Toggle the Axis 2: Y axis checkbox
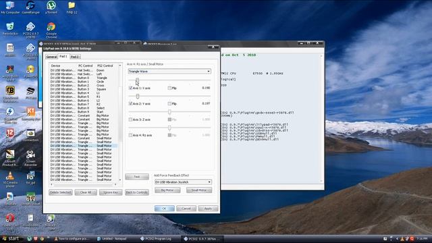This screenshot has height=243, width=432. (x=130, y=103)
